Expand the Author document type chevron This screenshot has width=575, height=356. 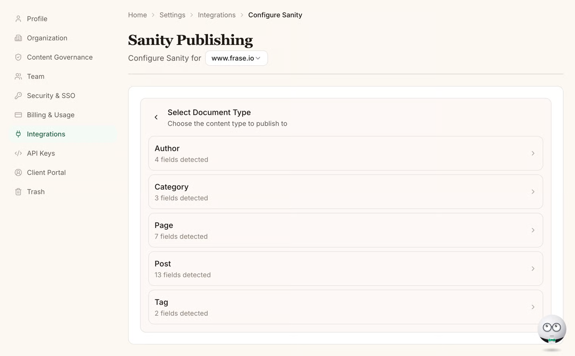tap(533, 153)
